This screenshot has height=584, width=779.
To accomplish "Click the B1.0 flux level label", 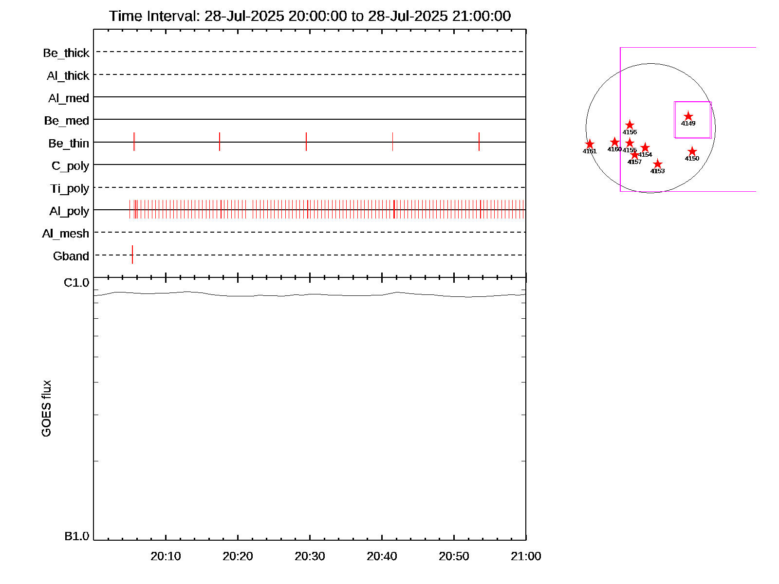I will [76, 536].
